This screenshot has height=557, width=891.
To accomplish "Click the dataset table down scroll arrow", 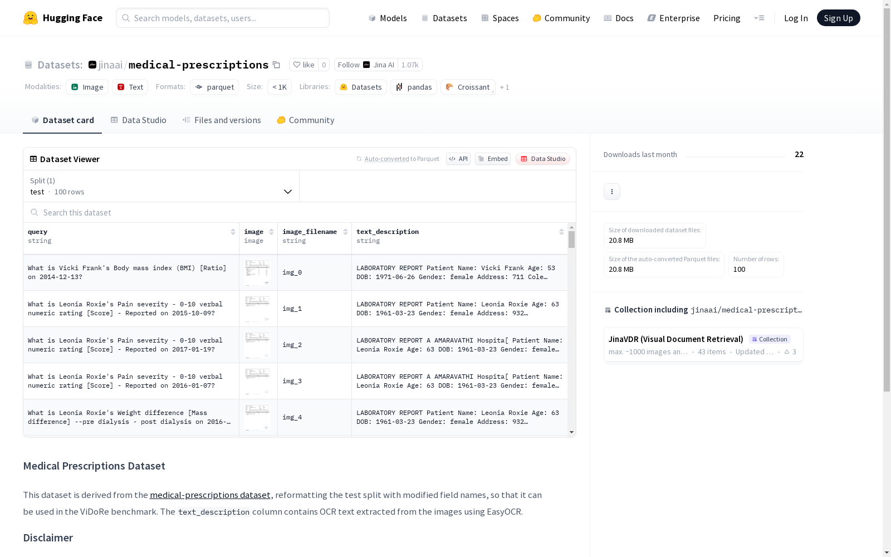I will pyautogui.click(x=572, y=432).
